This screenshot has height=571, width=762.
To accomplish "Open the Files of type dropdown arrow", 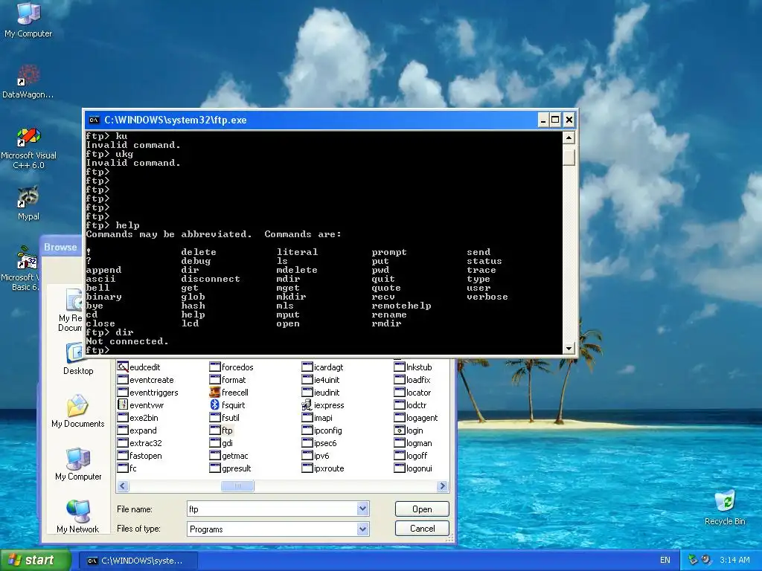I will pos(362,529).
